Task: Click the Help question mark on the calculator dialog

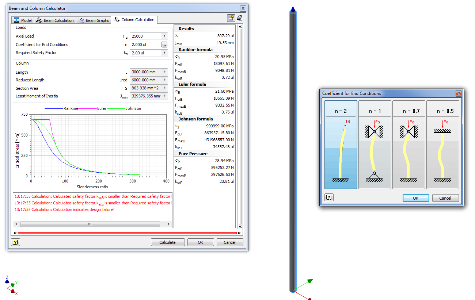Action: pyautogui.click(x=15, y=242)
